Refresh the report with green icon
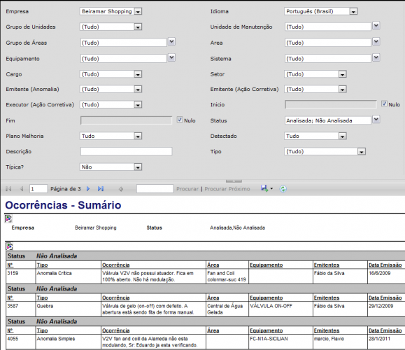Screen dimensions: 405x350 click(283, 189)
